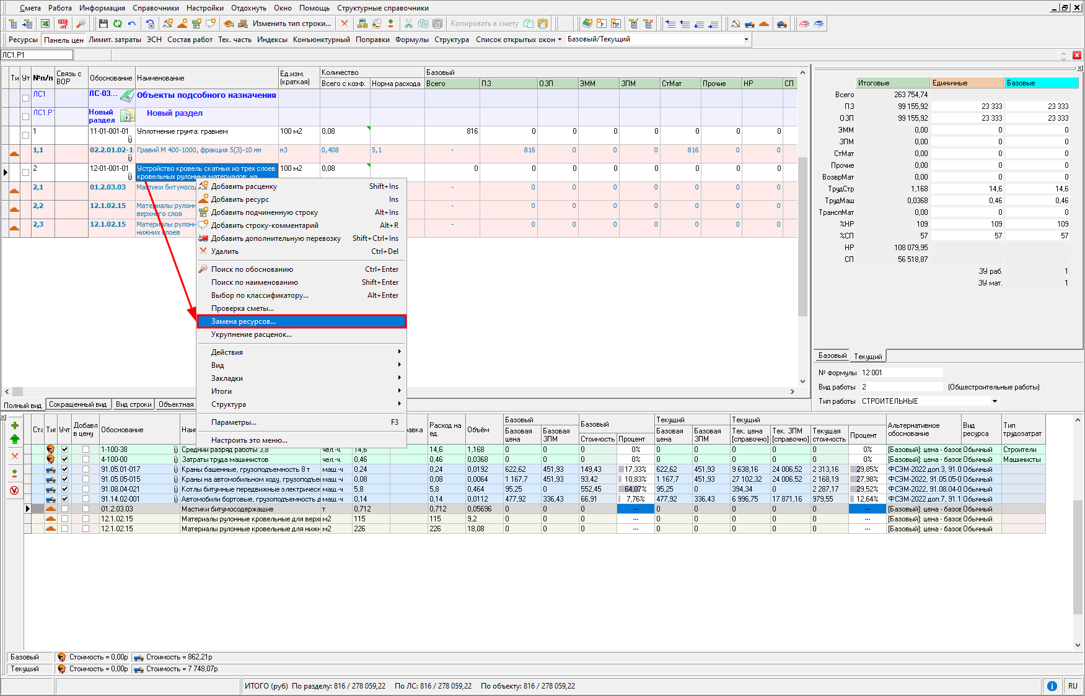Tick 'Добавл в цену' checkbox for resource 91.05.01-017

(x=86, y=469)
